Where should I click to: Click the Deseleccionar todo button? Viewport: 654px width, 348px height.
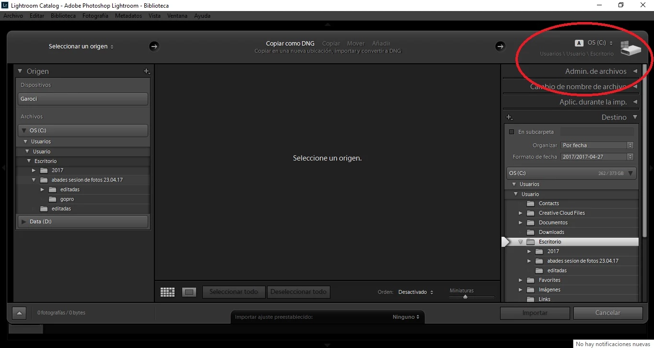[299, 292]
